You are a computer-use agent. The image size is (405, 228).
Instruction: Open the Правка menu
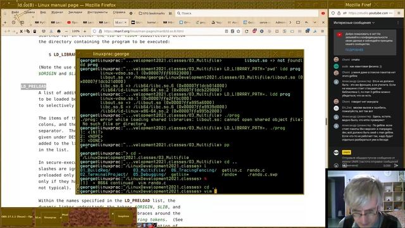point(30,13)
